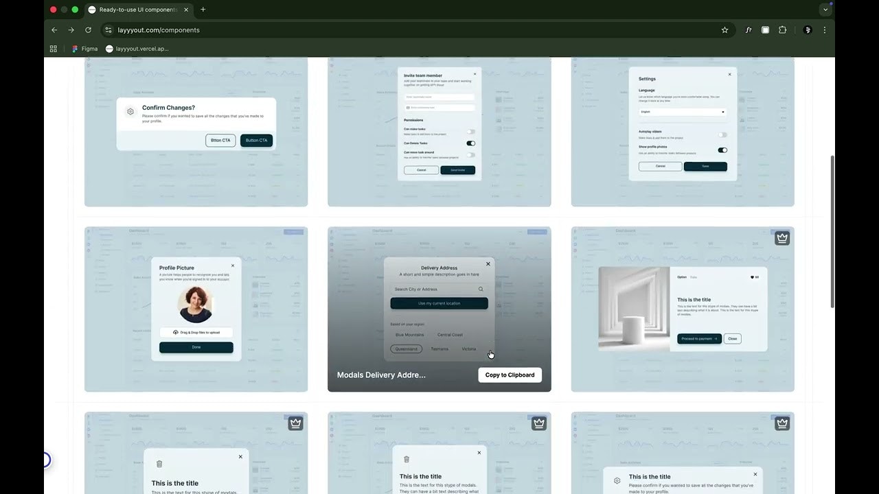Bookmark this page with star icon
The height and width of the screenshot is (494, 879).
coord(724,30)
